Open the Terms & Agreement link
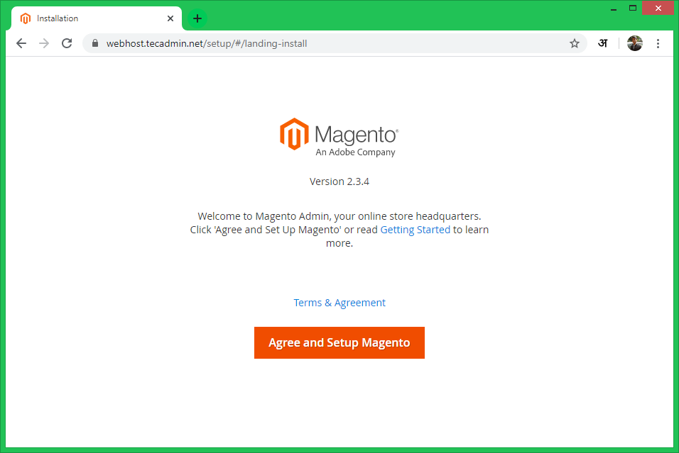 tap(339, 303)
